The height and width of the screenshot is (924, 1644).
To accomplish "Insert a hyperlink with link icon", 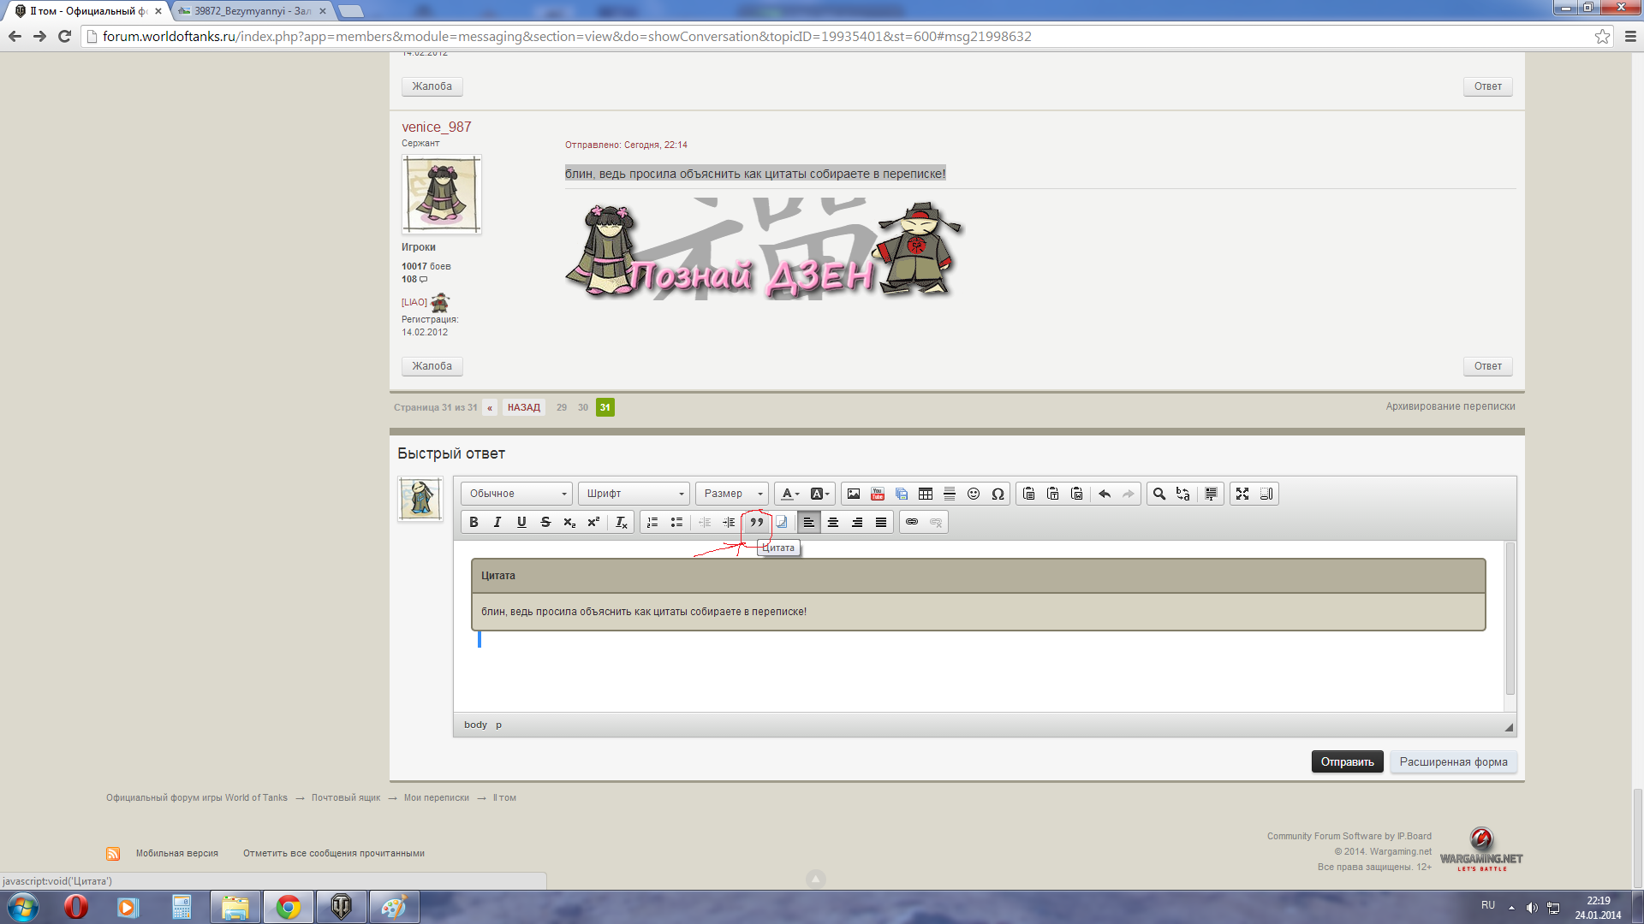I will (x=912, y=522).
